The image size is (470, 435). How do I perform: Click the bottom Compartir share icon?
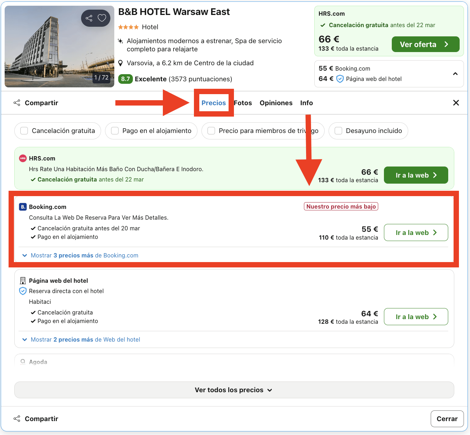17,419
